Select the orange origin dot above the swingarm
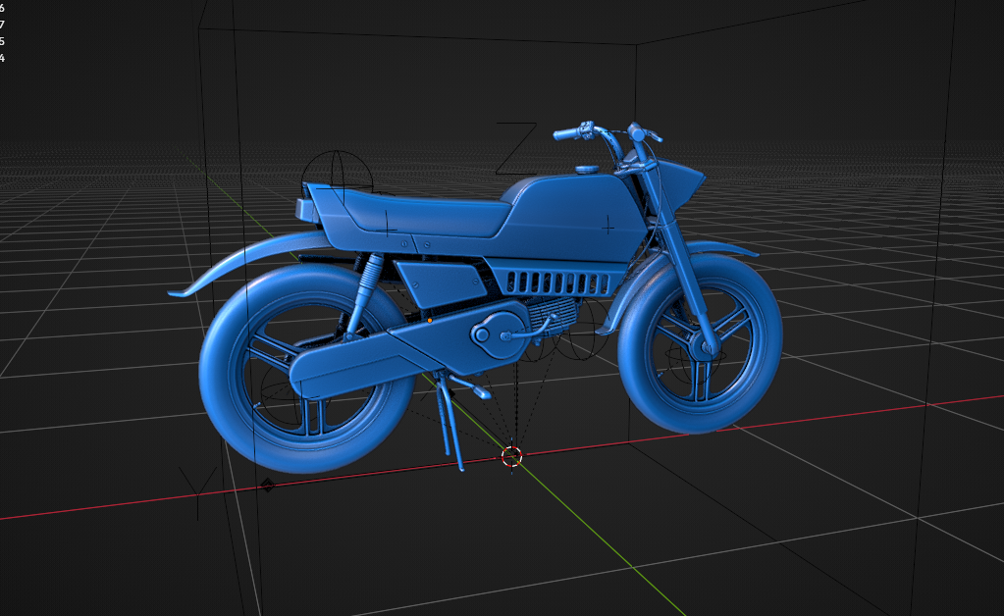This screenshot has width=1004, height=616. [430, 320]
